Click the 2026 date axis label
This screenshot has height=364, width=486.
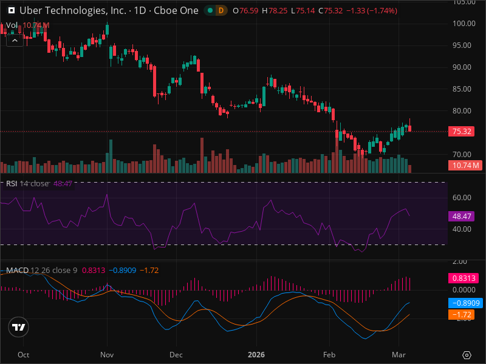(x=256, y=355)
